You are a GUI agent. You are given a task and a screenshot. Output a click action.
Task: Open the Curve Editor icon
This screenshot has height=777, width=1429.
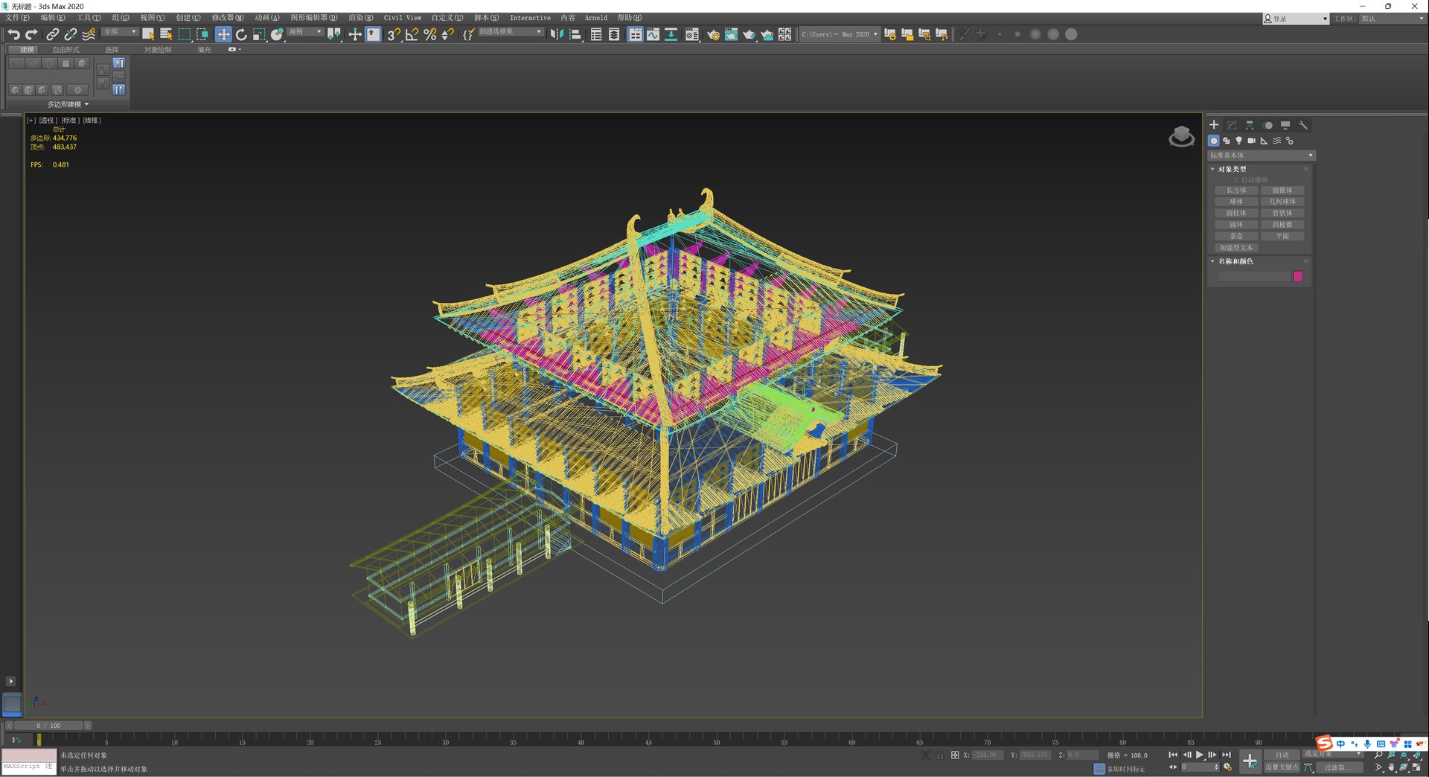653,34
